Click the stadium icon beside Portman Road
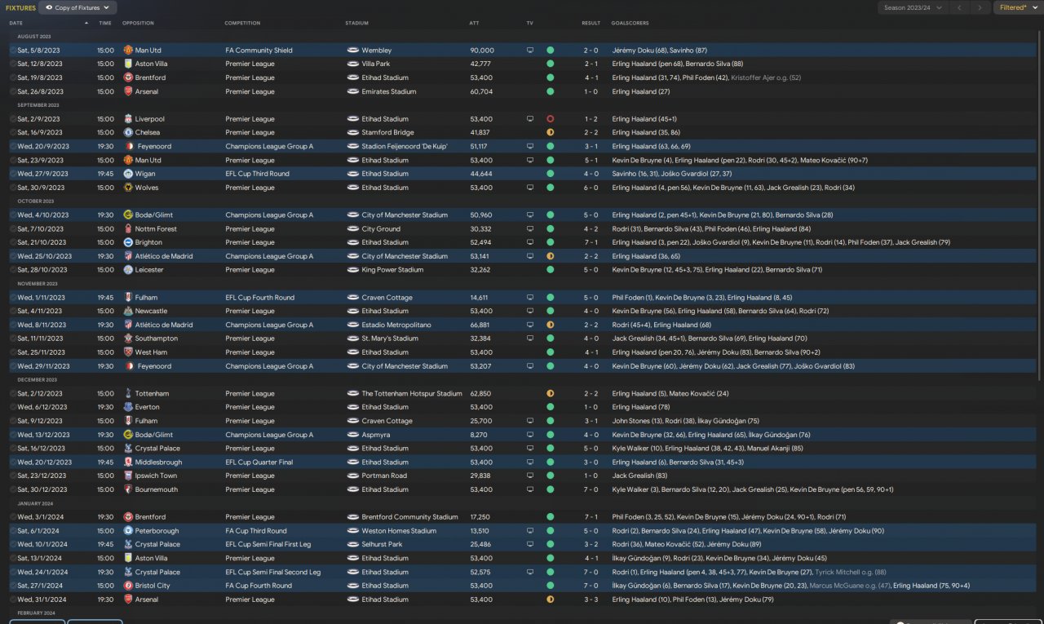 (352, 476)
